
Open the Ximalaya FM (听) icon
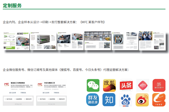coord(159,85)
